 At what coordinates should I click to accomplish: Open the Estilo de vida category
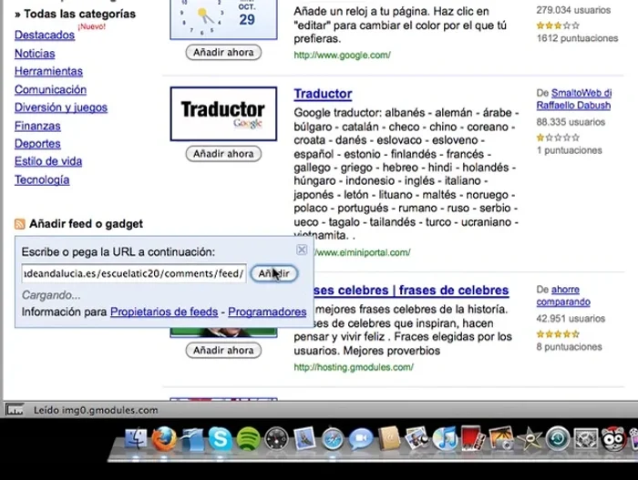[48, 161]
